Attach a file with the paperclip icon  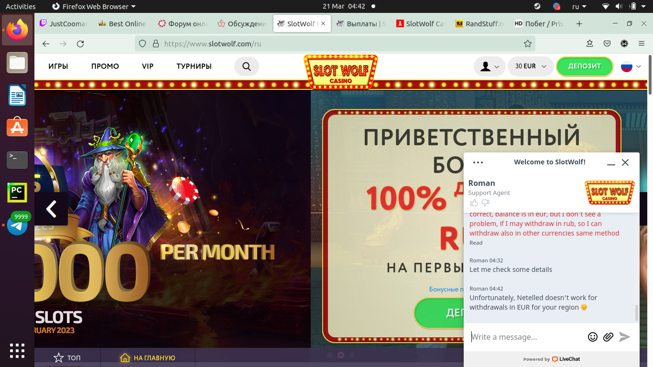pyautogui.click(x=608, y=337)
